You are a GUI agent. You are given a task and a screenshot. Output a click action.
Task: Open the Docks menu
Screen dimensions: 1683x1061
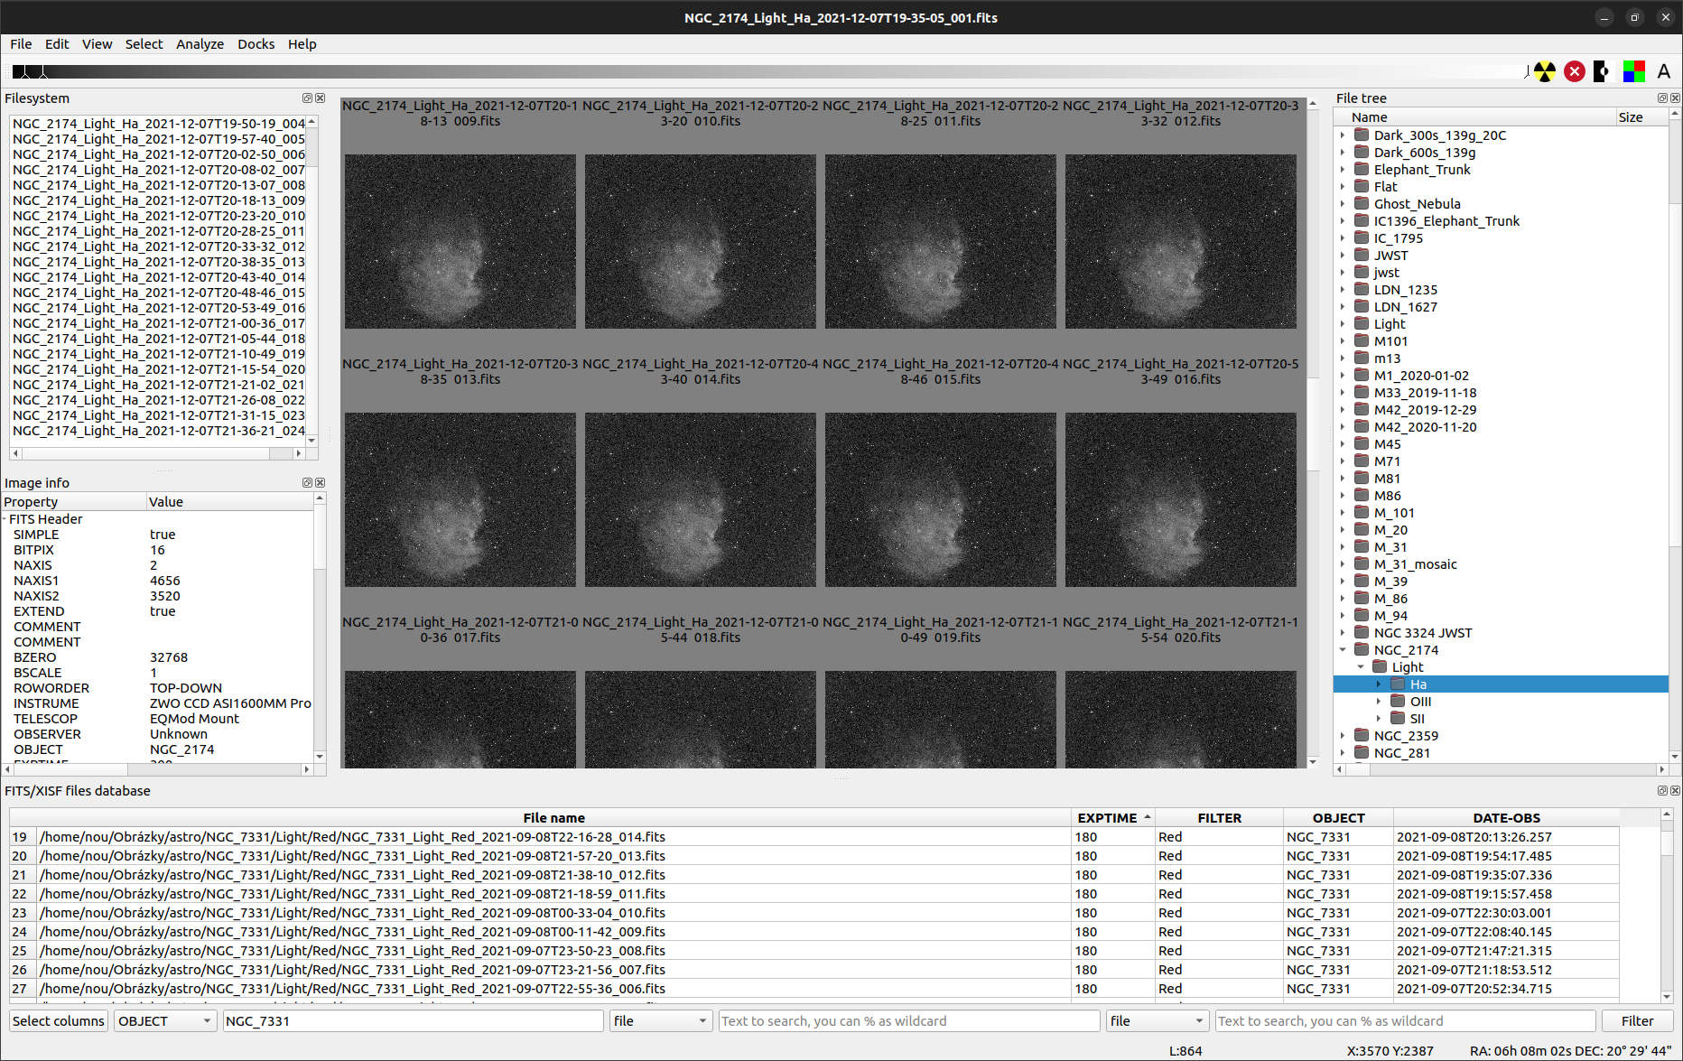pyautogui.click(x=256, y=44)
